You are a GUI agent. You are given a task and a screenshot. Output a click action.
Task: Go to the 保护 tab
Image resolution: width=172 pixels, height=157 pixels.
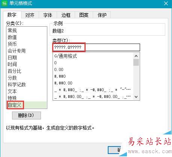click(102, 15)
